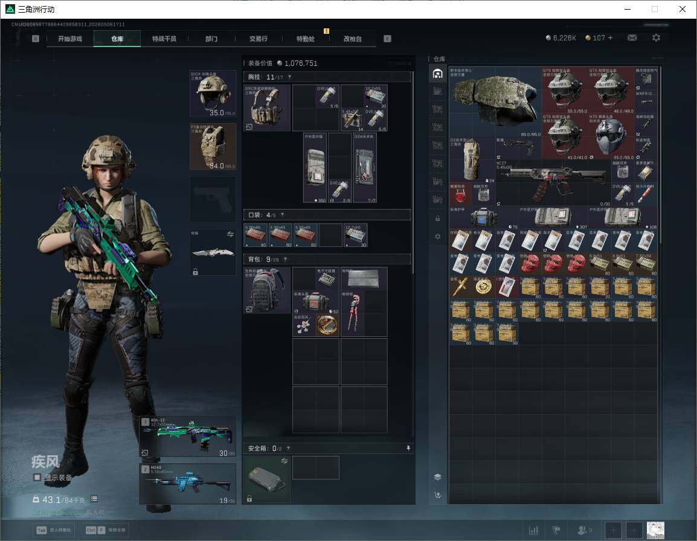Image resolution: width=697 pixels, height=541 pixels.
Task: Click the warehouse stack layers icon
Action: (x=437, y=477)
